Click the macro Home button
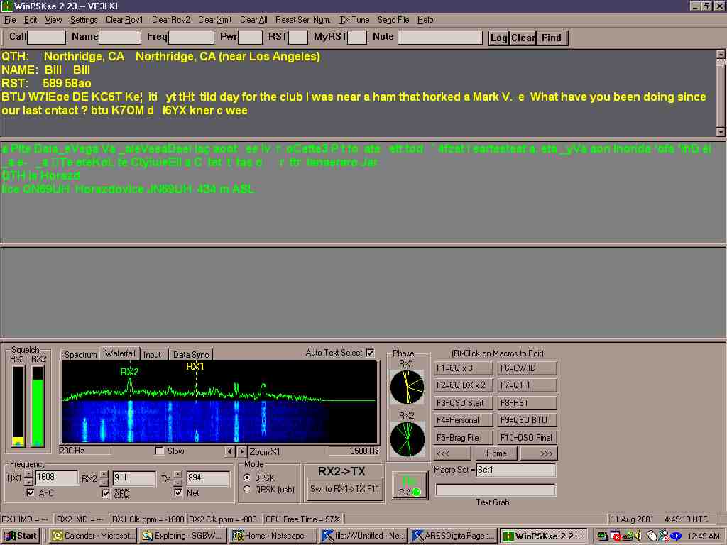 click(x=496, y=453)
